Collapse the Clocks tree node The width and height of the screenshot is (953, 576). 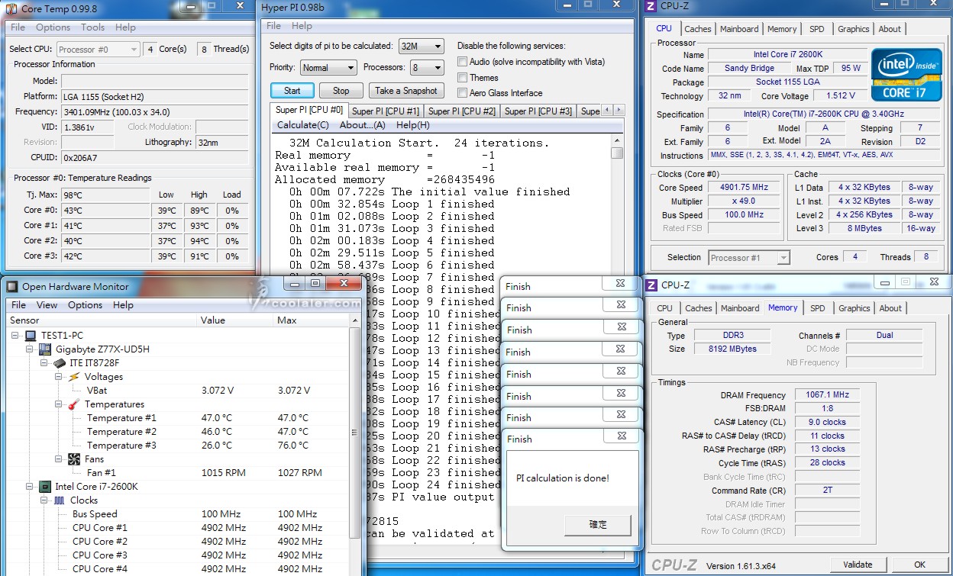click(x=44, y=500)
